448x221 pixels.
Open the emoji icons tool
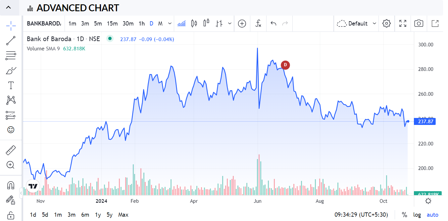point(11,130)
